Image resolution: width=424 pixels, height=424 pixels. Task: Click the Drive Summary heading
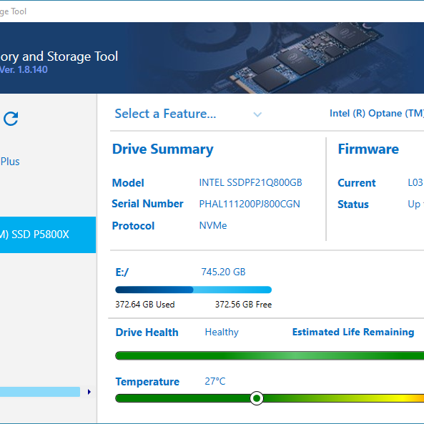[163, 149]
